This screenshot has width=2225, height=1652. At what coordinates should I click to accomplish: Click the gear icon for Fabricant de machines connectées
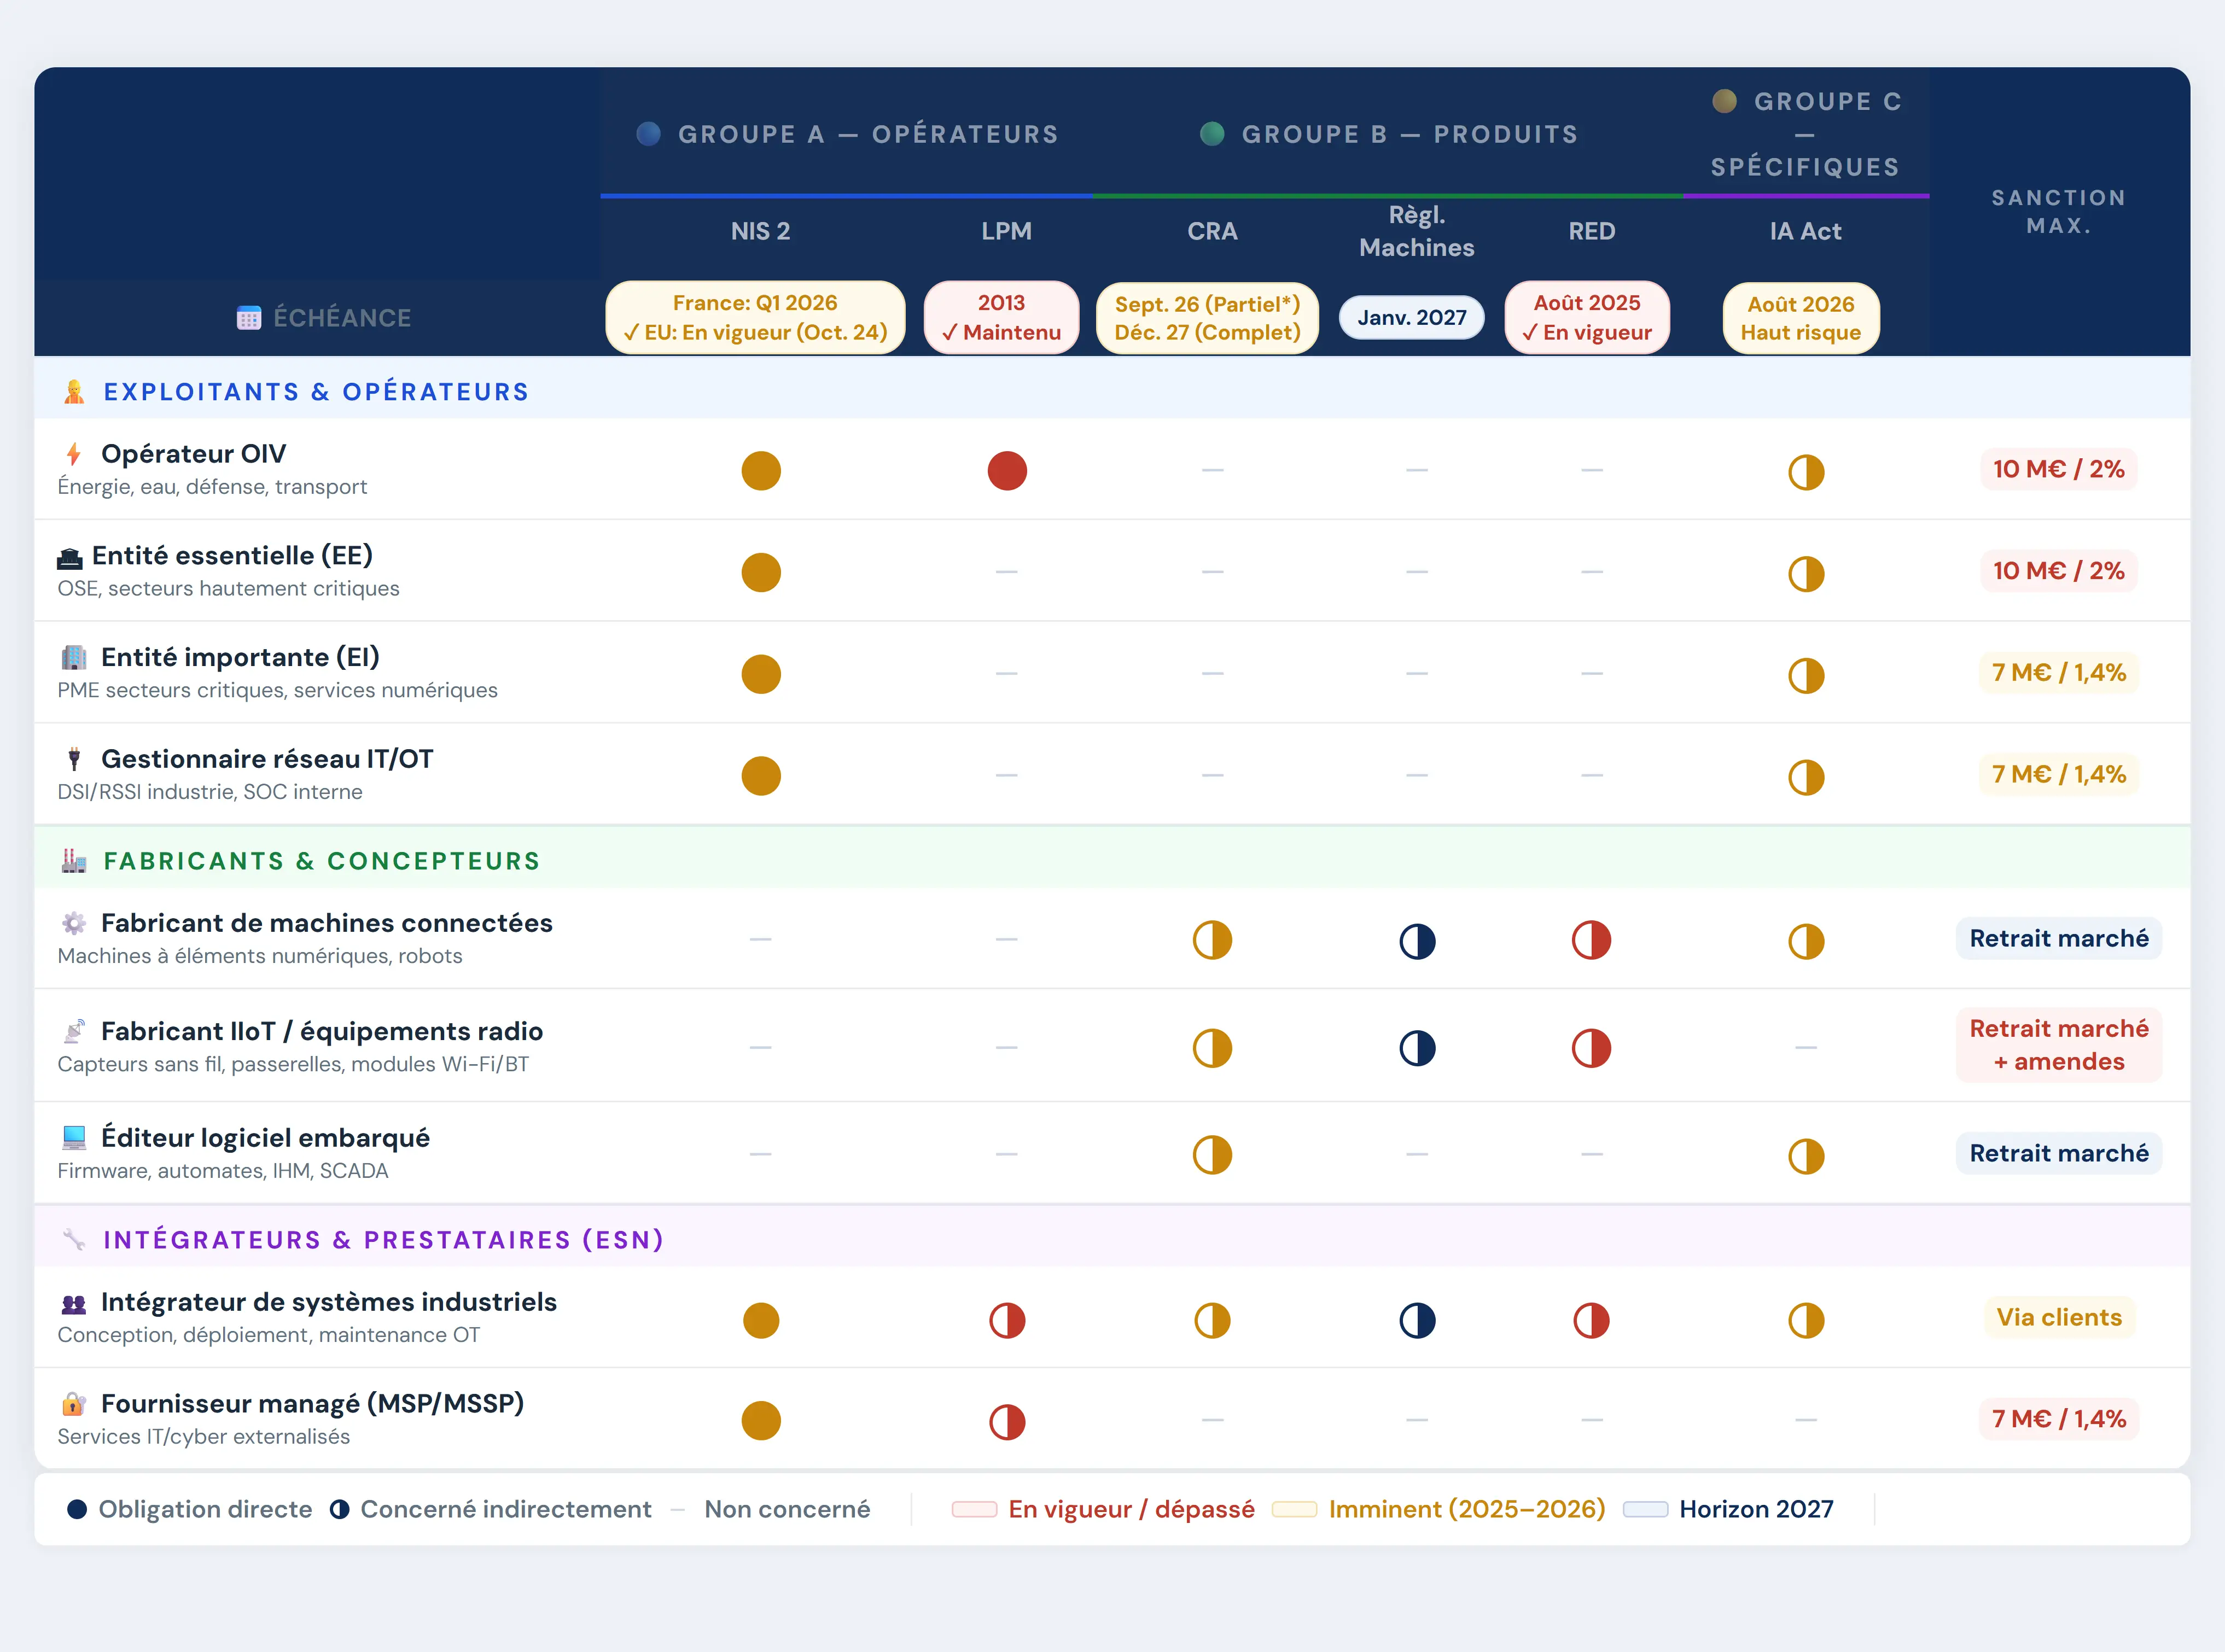click(x=74, y=923)
